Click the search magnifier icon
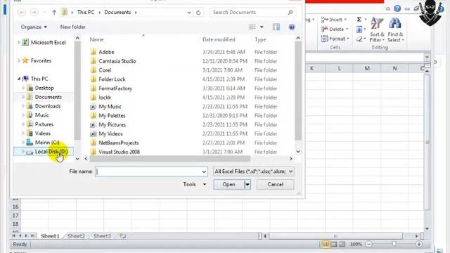The height and width of the screenshot is (253, 450). click(x=290, y=13)
